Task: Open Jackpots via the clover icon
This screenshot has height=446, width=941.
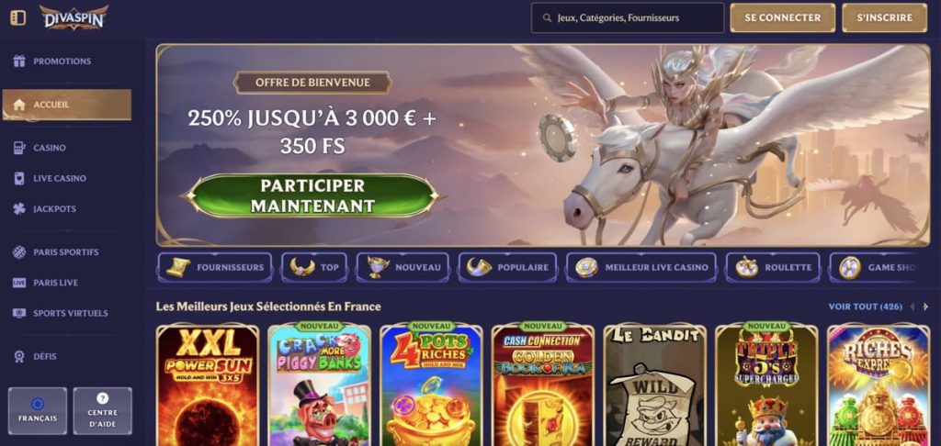Action: tap(19, 208)
